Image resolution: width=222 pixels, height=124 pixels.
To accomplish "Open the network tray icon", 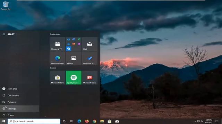I will click(198, 121).
